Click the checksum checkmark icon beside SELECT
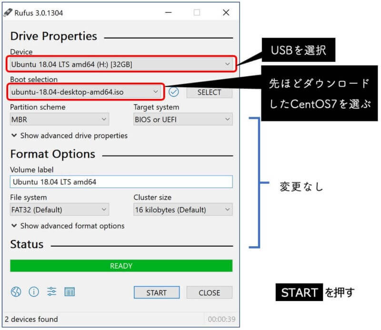This screenshot has width=381, height=330. pyautogui.click(x=173, y=92)
